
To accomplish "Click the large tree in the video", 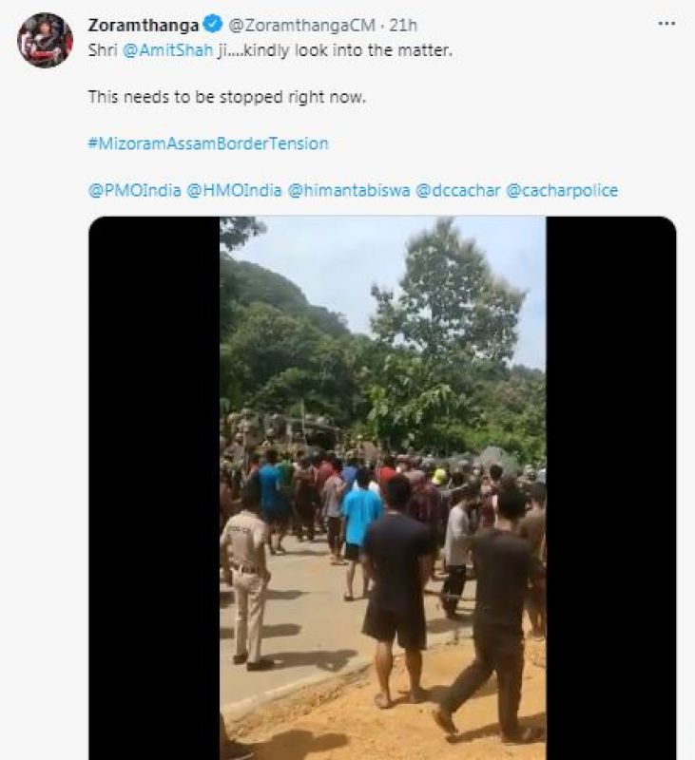I will (447, 313).
